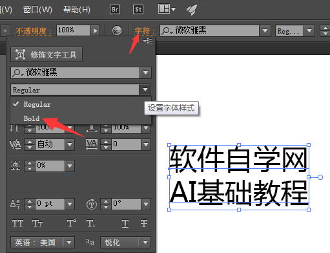Image resolution: width=330 pixels, height=253 pixels.
Task: Expand the Regular font style dropdown
Action: pos(145,89)
